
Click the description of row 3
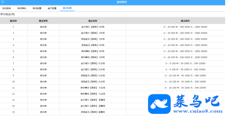tap(185, 39)
